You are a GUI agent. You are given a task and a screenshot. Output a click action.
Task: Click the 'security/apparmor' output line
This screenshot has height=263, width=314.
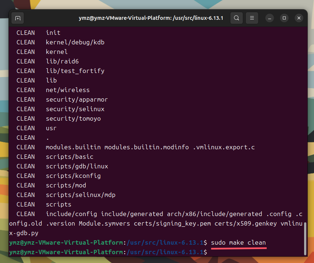tap(62, 99)
